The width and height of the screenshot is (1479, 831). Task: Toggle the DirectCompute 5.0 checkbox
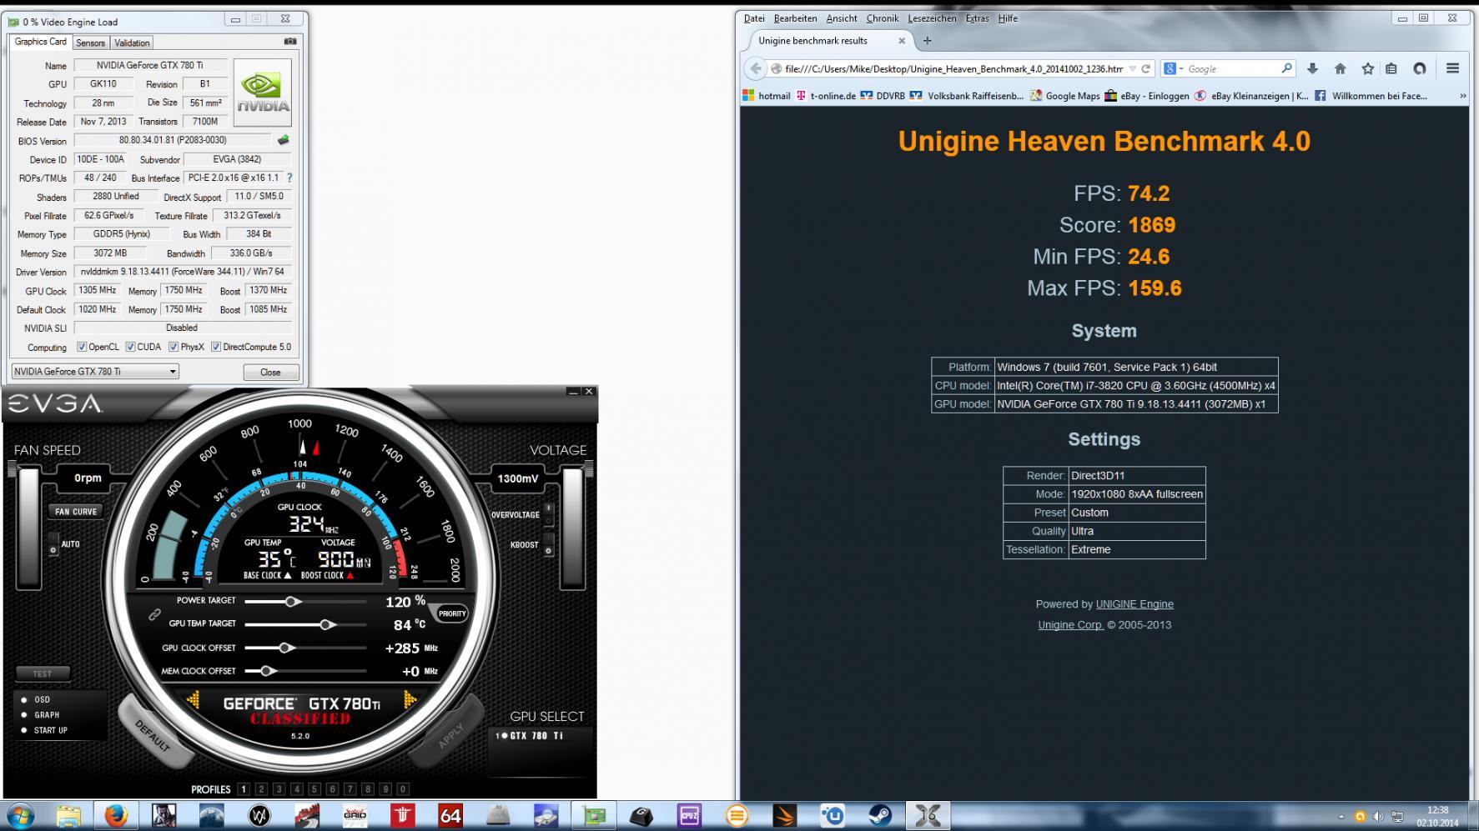[216, 347]
